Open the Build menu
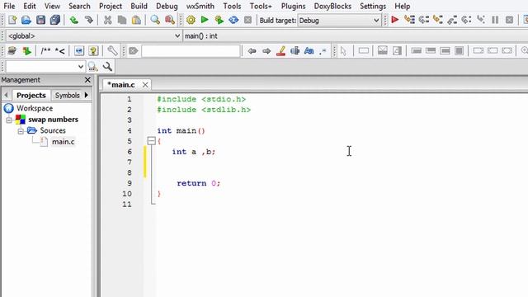The width and height of the screenshot is (528, 297). 139,6
